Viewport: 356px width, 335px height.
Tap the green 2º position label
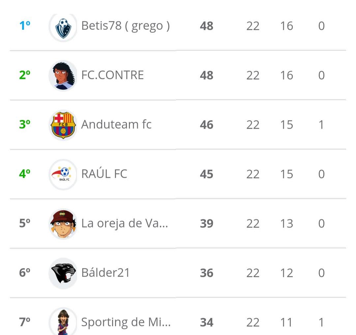(x=25, y=75)
